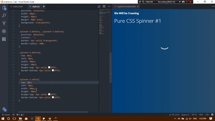Open the recorder dropdown arrow
Image resolution: width=215 pixels, height=121 pixels.
pyautogui.click(x=180, y=2)
